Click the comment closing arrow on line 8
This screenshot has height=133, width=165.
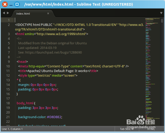18,57
